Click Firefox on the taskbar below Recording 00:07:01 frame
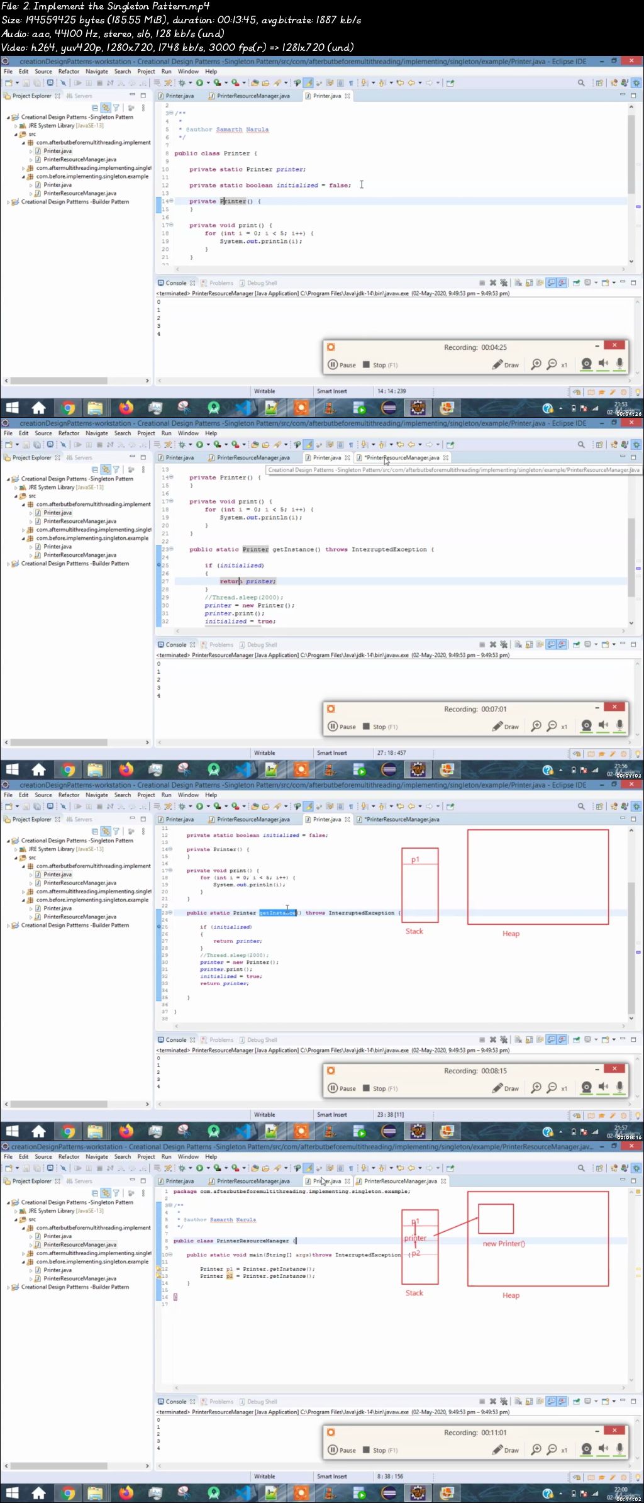This screenshot has height=1503, width=644. pos(126,769)
